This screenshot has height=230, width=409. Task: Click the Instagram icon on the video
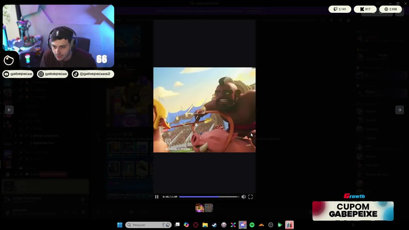tap(168, 142)
